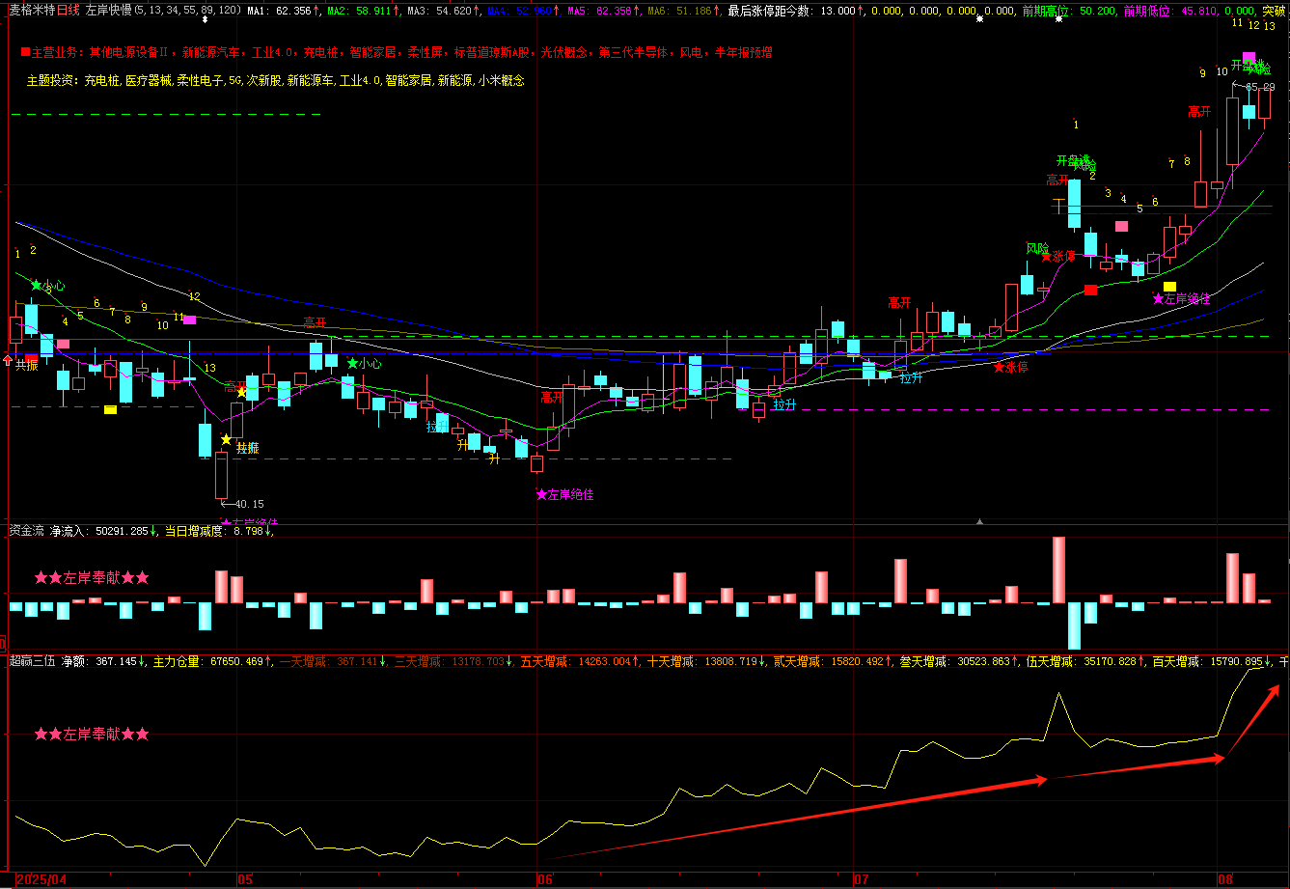Screen dimensions: 1290x889
Task: Click the deepest cyan outflow bar in July
Action: (x=1074, y=625)
